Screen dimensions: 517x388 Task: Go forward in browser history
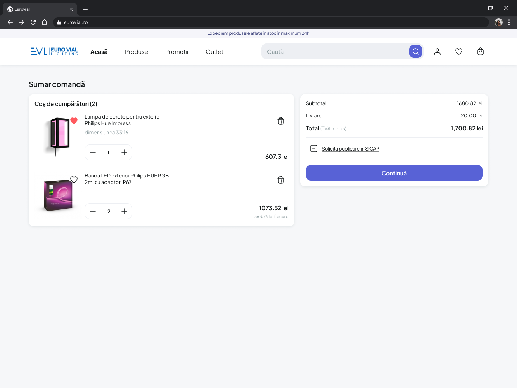[x=22, y=22]
